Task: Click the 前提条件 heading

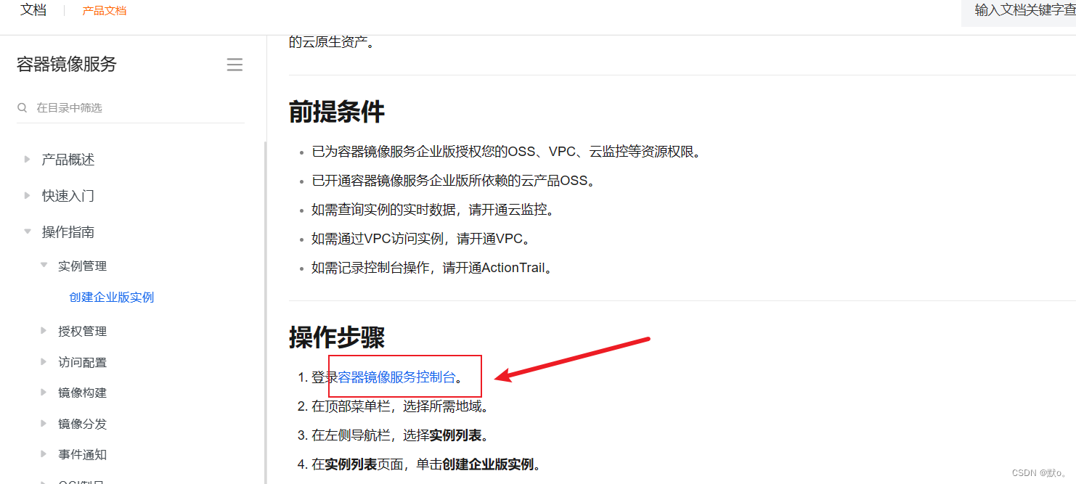Action: (x=337, y=112)
